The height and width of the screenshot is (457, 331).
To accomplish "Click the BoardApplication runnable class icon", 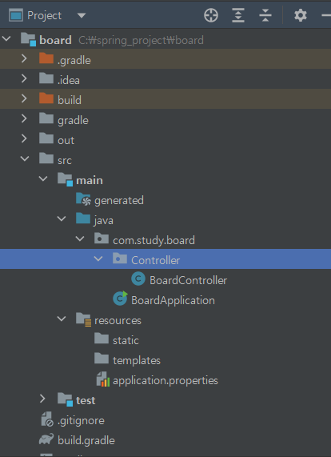I will point(120,299).
